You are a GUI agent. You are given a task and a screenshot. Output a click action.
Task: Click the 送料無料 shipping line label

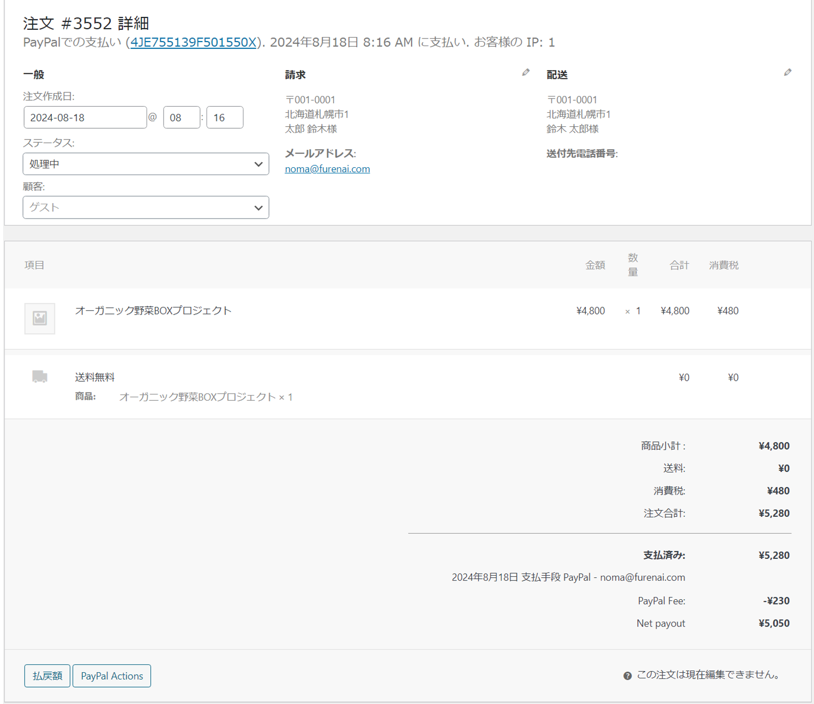click(x=95, y=377)
